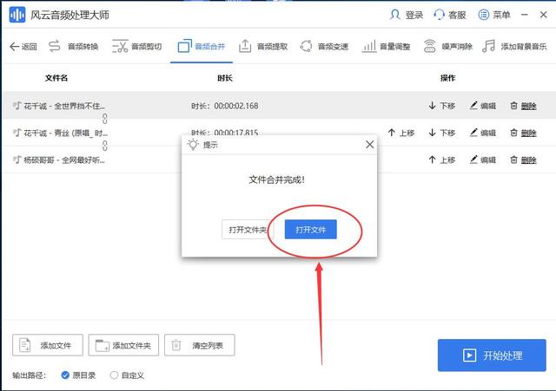The image size is (556, 391).
Task: Open 客服 customer service
Action: (450, 15)
